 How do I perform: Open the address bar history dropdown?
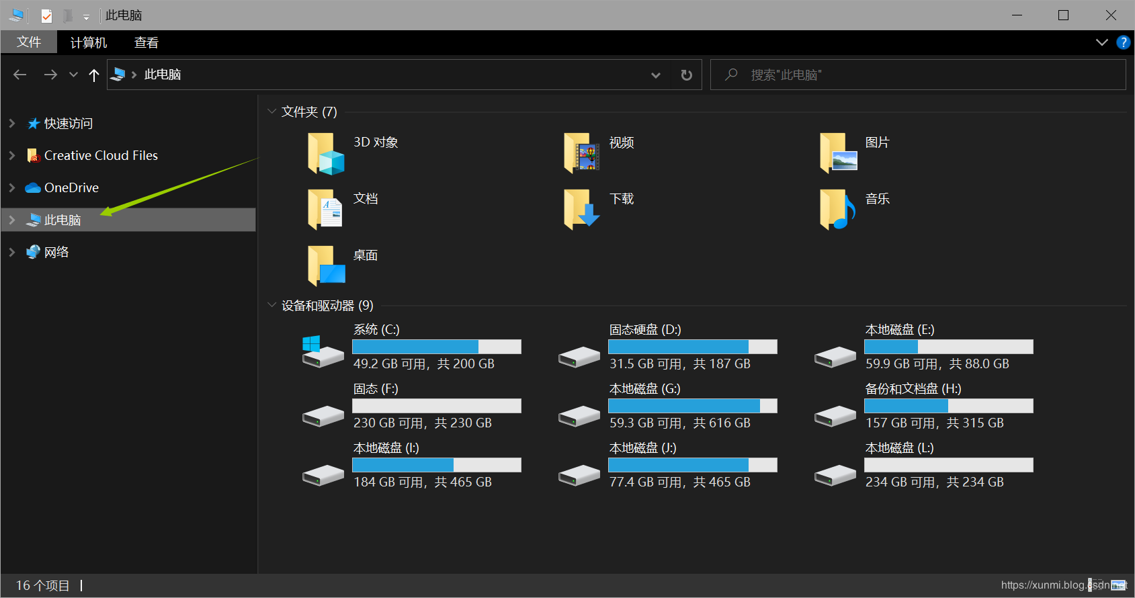(656, 75)
